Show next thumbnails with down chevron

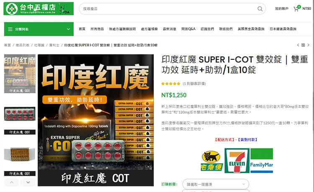coord(28,182)
